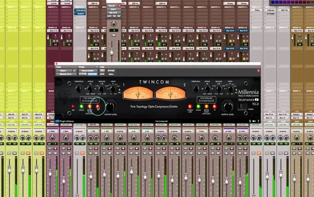Click the send window pan value field

(x=114, y=30)
